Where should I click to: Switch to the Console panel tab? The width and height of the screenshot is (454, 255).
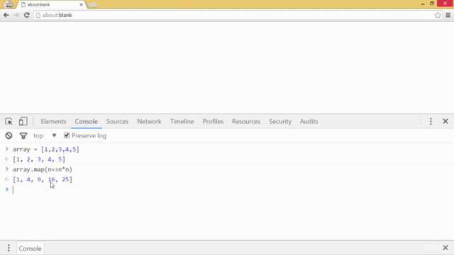click(87, 121)
